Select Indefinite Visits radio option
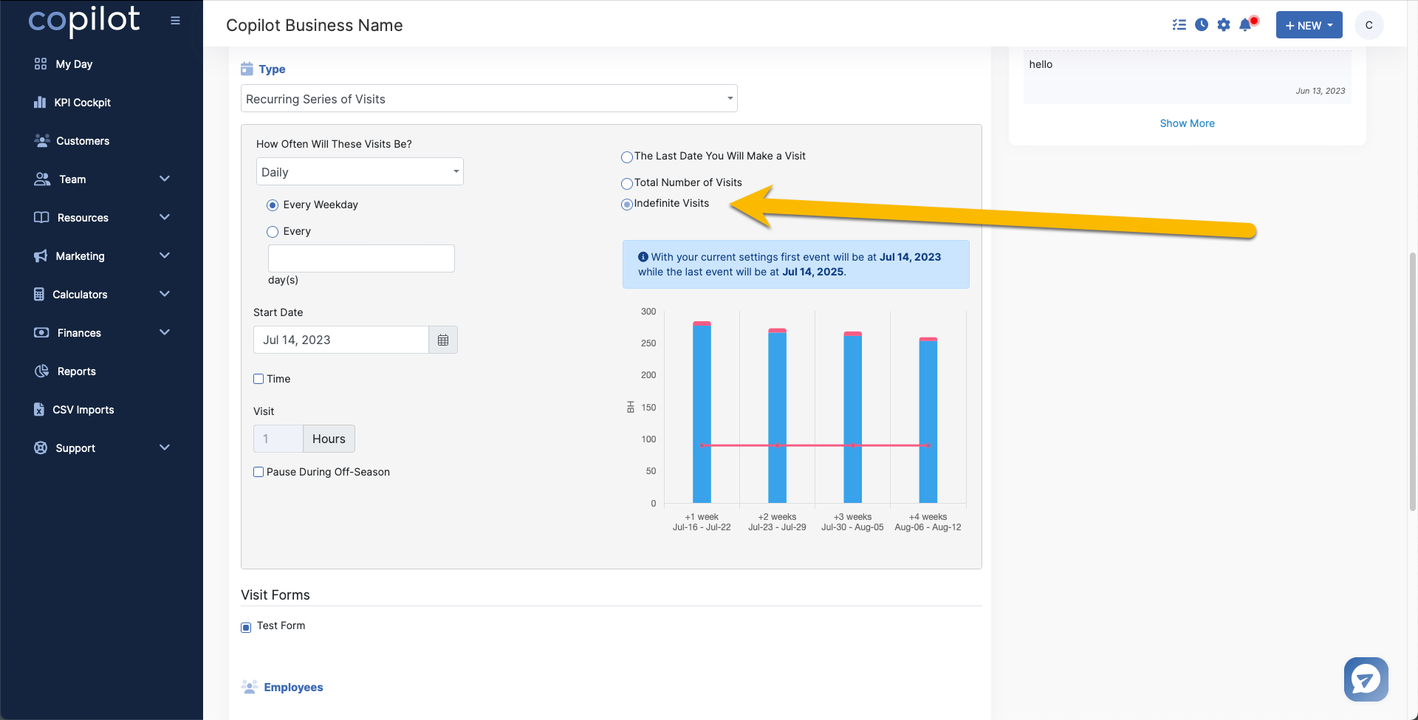Image resolution: width=1418 pixels, height=720 pixels. (x=627, y=205)
